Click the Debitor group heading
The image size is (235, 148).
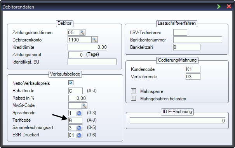pyautogui.click(x=64, y=23)
